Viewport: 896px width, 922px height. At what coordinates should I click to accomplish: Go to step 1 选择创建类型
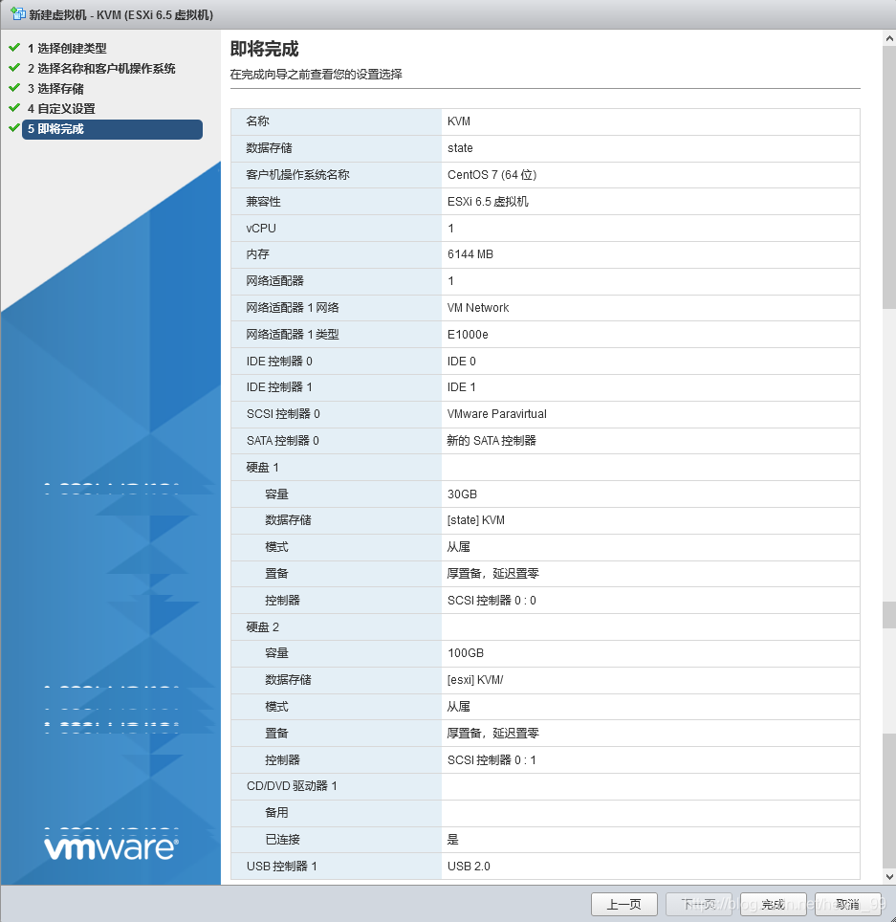pyautogui.click(x=67, y=48)
